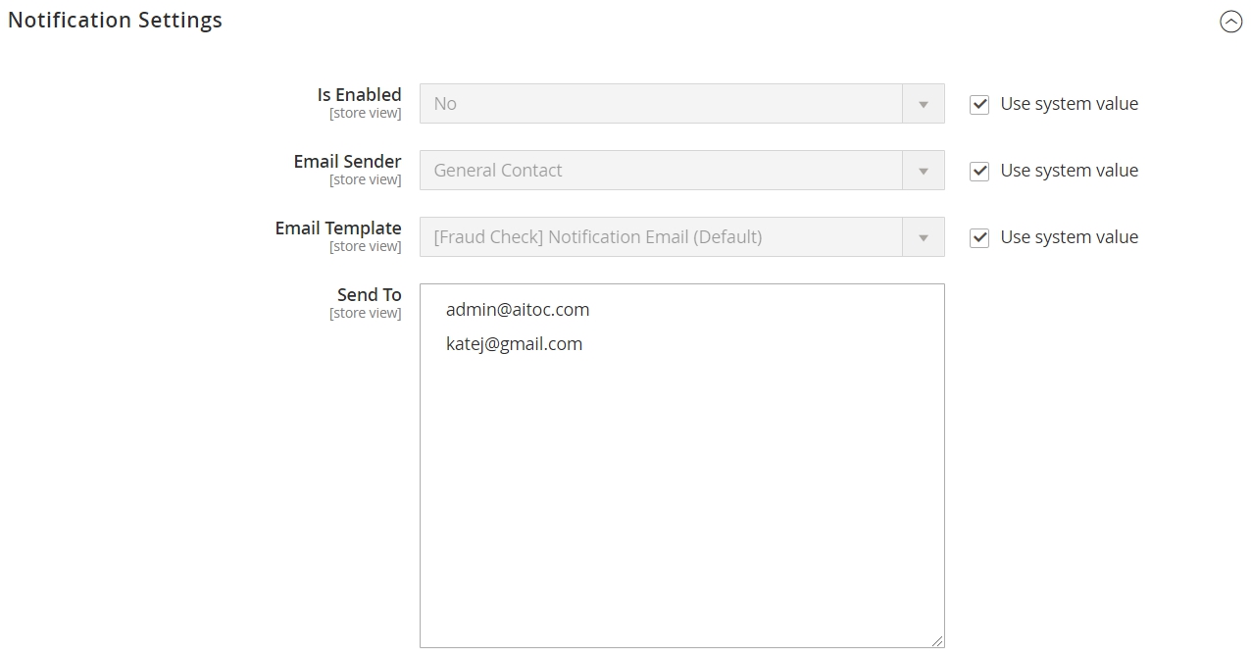
Task: Click the Send To field label
Action: [369, 294]
